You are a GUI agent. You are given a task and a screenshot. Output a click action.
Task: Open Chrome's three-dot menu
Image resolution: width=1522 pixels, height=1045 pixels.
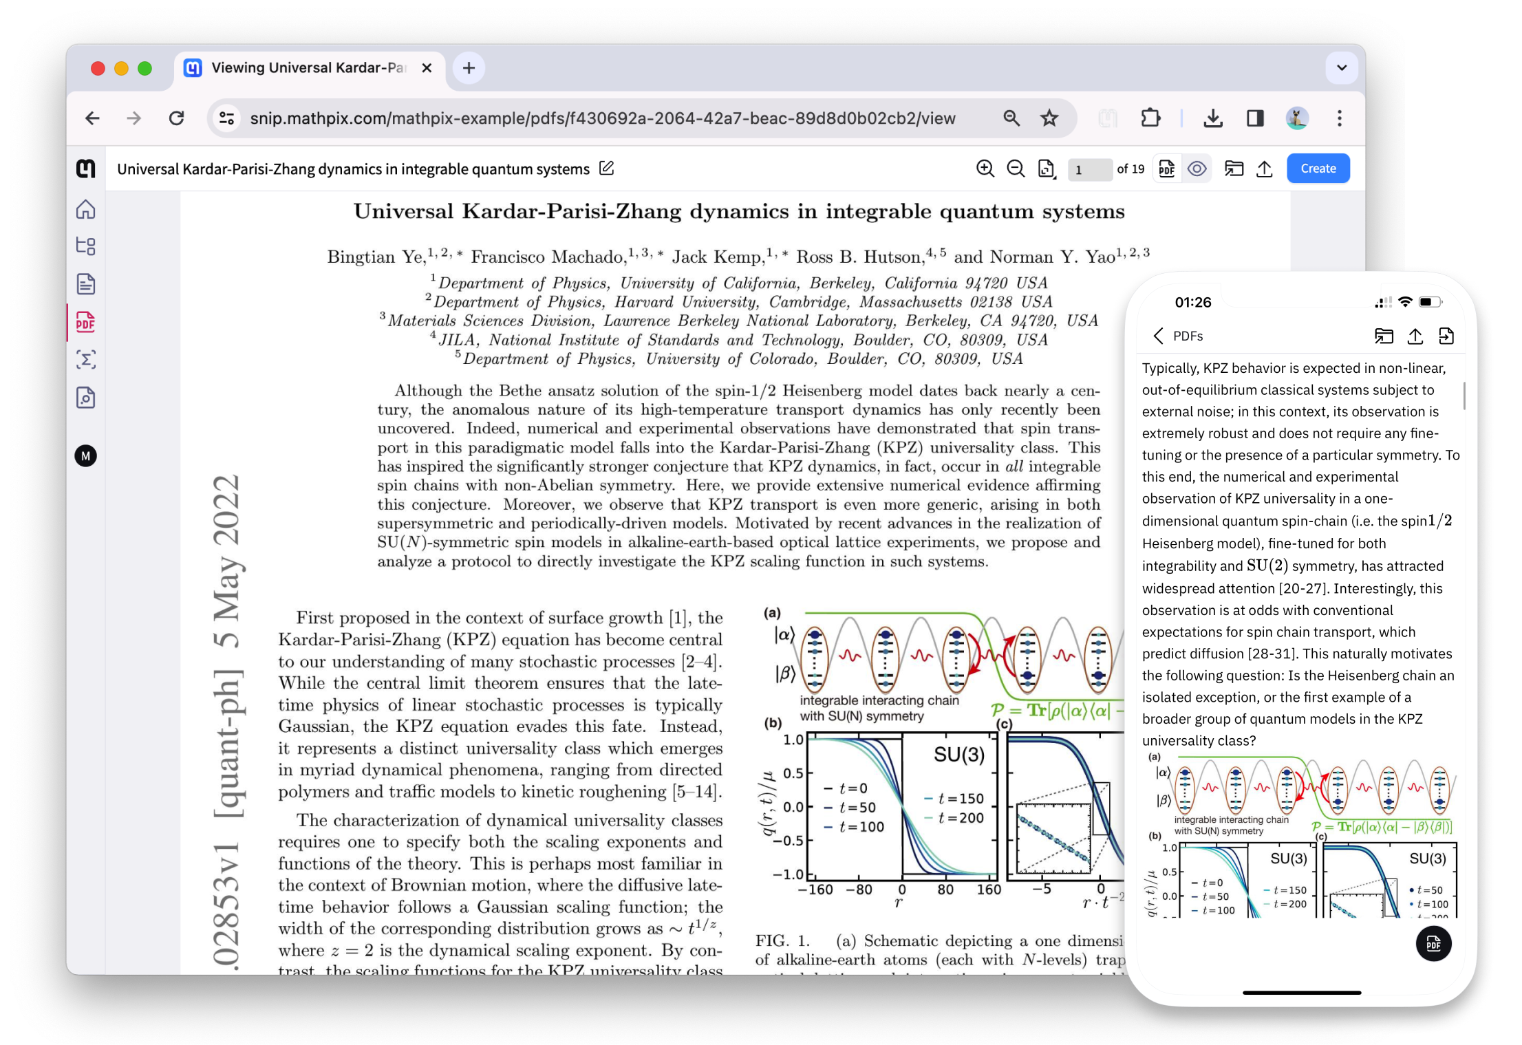pyautogui.click(x=1340, y=118)
